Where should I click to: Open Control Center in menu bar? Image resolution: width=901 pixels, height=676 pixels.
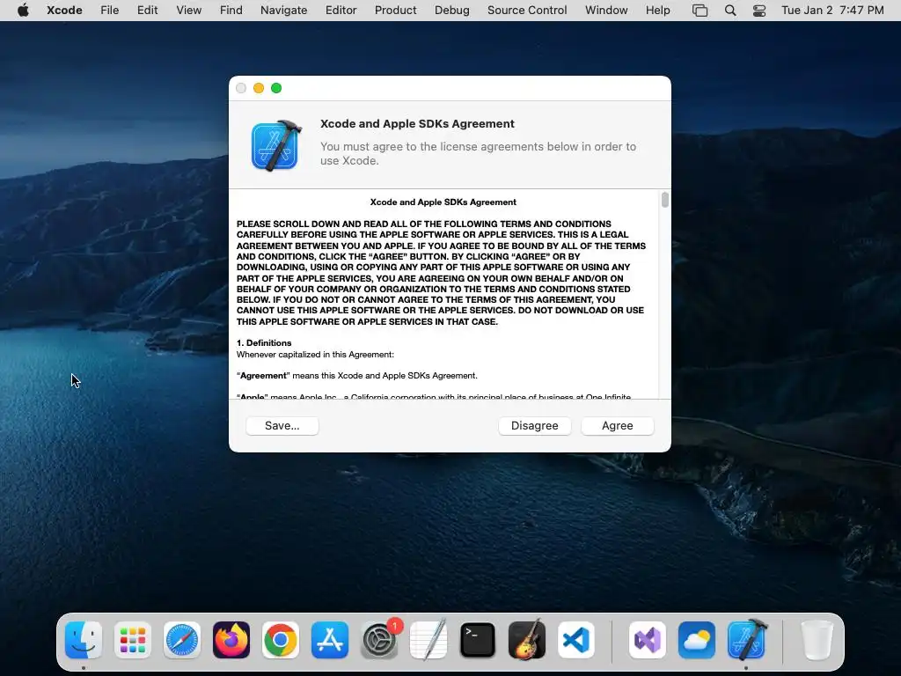point(759,11)
